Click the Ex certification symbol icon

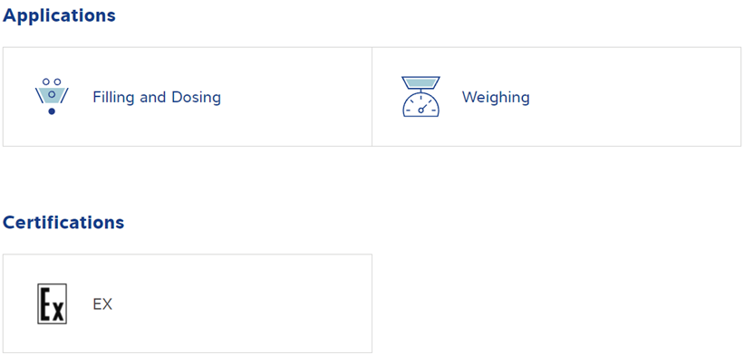[53, 303]
